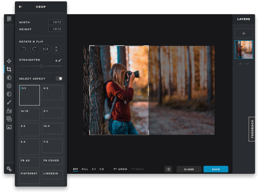Open the Feedback tab

click(x=252, y=129)
